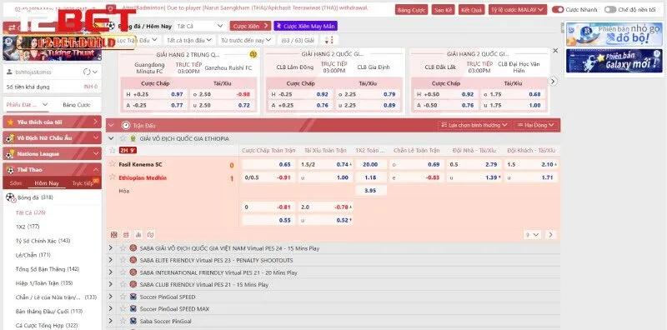Star Soccer PinGoal SPEED MAX league
Viewport: 667px width, 330px height.
click(x=123, y=308)
